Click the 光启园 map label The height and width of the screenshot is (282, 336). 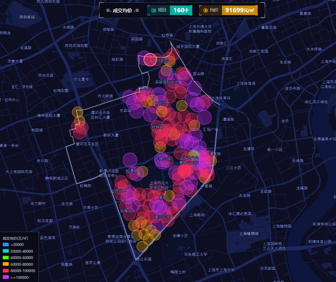125,110
